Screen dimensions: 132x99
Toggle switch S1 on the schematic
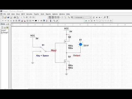(x=43, y=49)
